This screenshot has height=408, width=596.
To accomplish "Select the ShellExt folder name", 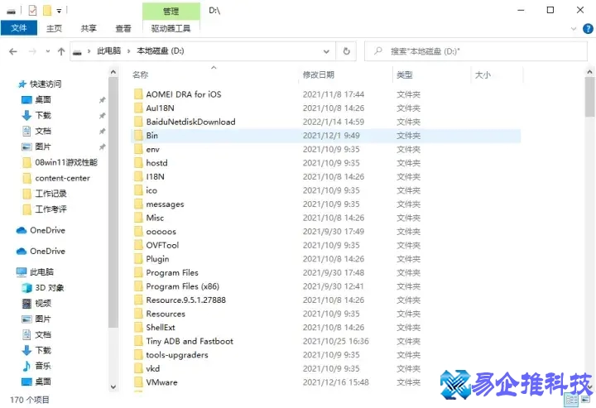I will coord(161,328).
